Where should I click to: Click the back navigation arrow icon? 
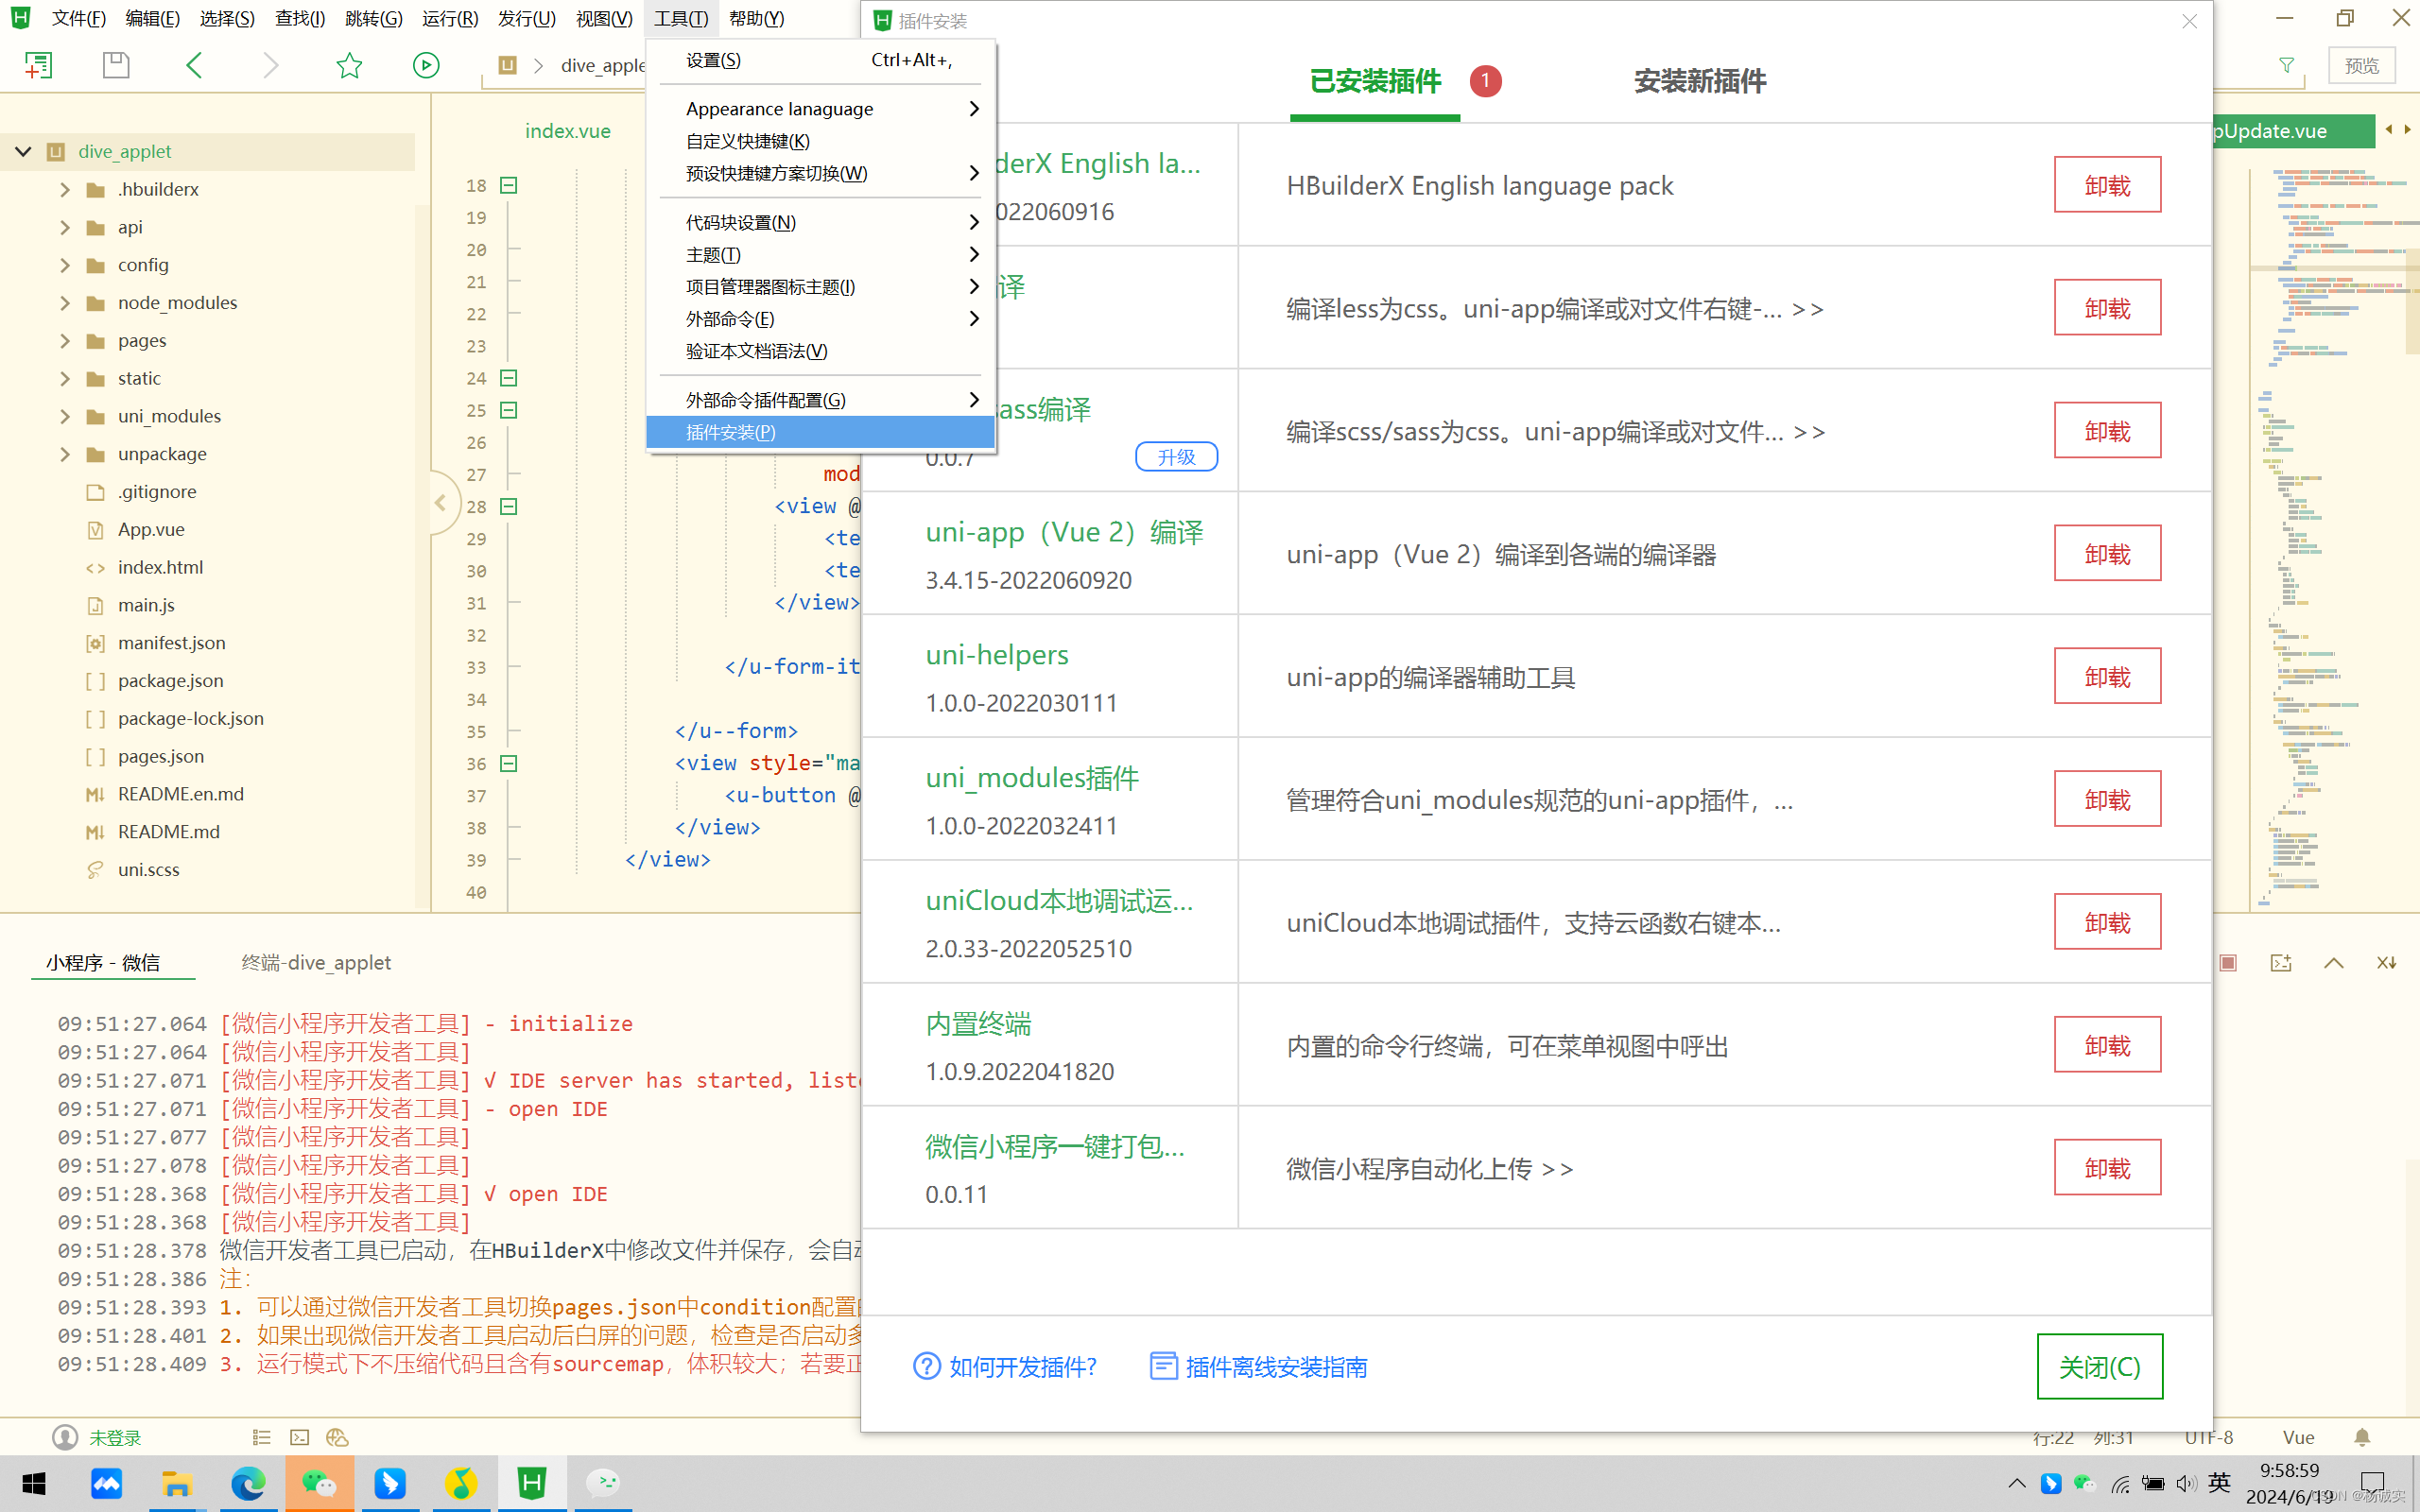click(195, 66)
